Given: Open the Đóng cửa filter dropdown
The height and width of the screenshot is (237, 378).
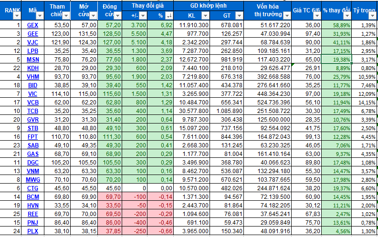Looking at the screenshot, I should (x=117, y=16).
